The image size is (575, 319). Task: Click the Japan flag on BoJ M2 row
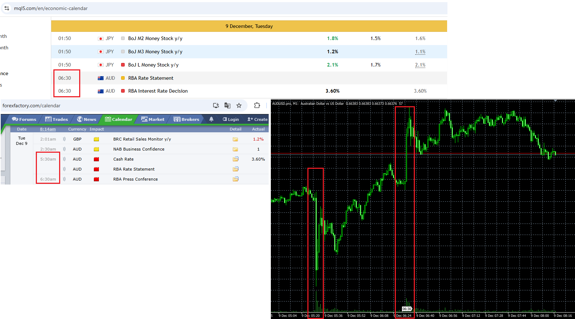pos(101,39)
